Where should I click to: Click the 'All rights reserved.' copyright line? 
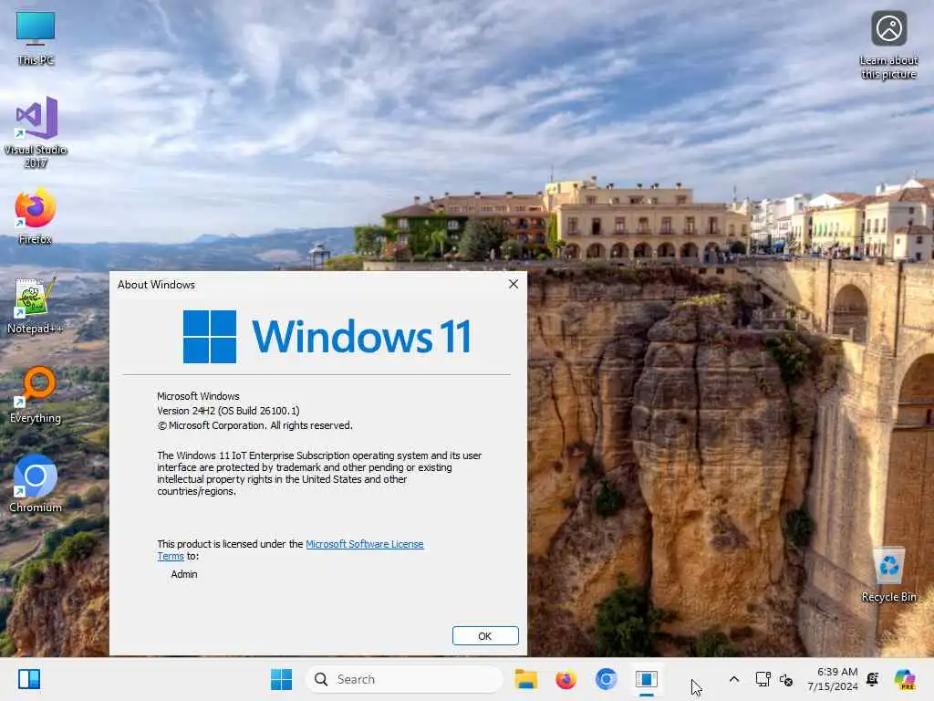(x=255, y=425)
